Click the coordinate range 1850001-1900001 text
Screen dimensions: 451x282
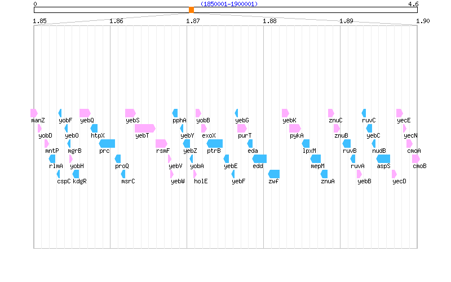coord(229,4)
